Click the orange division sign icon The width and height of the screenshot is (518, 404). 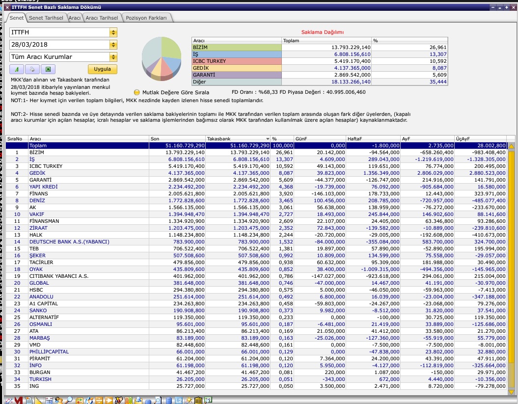click(99, 401)
